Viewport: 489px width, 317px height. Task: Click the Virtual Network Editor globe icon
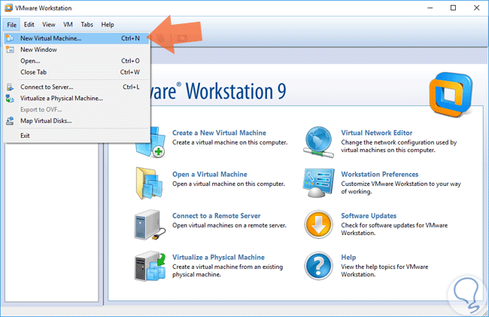(318, 142)
